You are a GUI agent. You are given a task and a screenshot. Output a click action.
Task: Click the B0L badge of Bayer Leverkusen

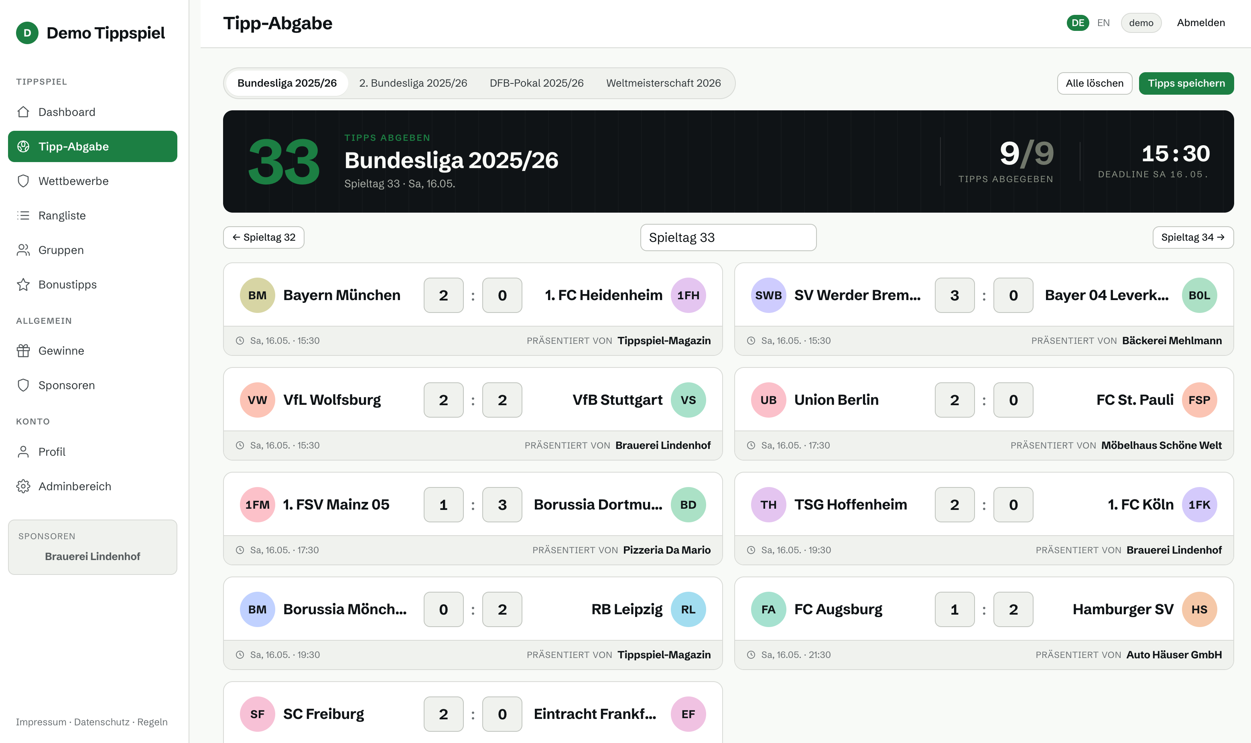(1199, 295)
